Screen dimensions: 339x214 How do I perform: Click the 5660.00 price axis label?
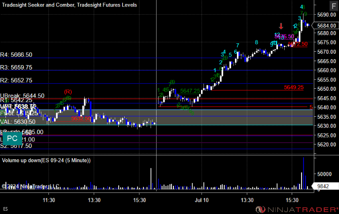coord(327,71)
